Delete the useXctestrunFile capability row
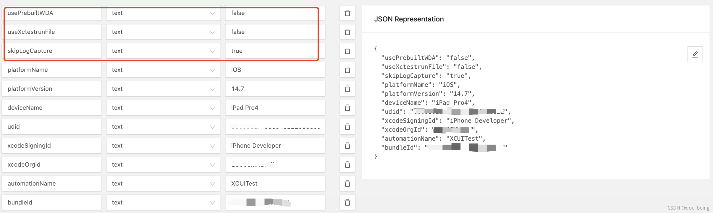 (347, 32)
